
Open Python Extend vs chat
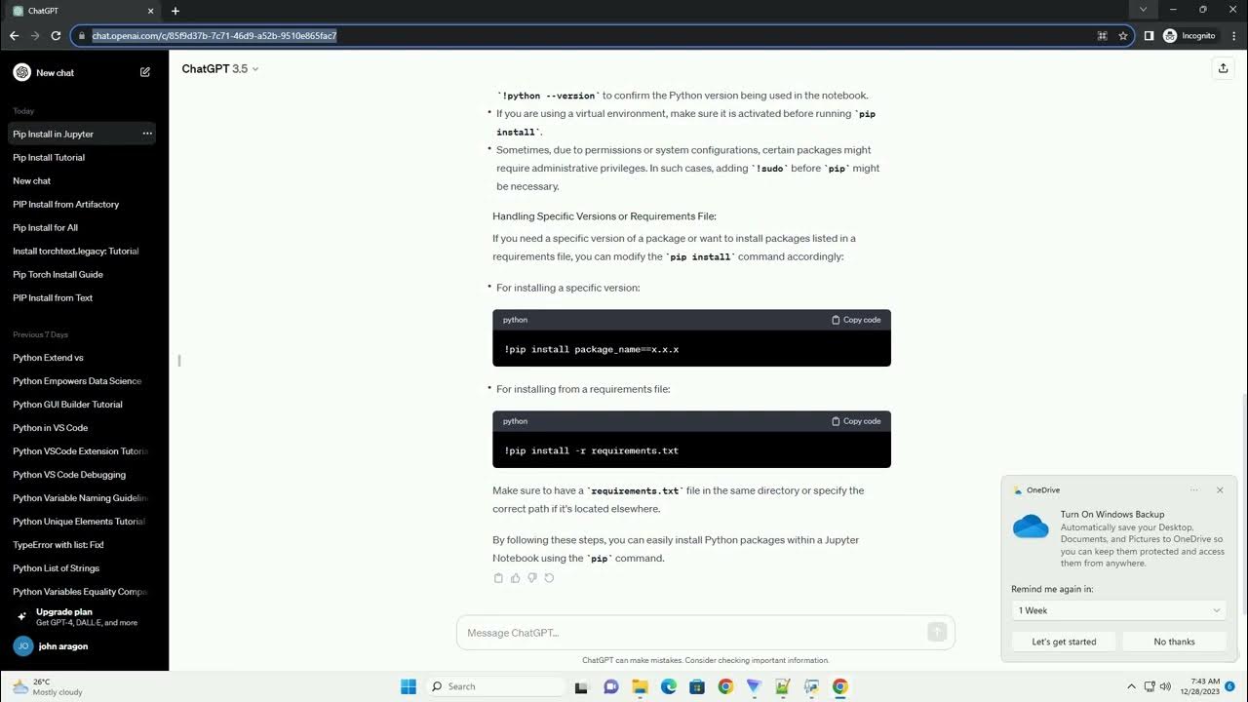point(84,357)
